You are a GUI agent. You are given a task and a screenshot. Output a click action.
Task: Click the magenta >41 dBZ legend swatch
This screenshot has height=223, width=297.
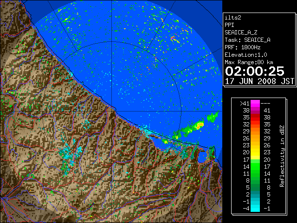[x=255, y=103]
